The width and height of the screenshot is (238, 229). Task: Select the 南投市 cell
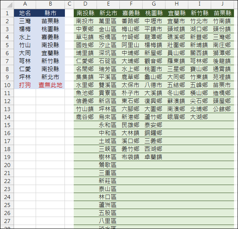tap(85, 21)
